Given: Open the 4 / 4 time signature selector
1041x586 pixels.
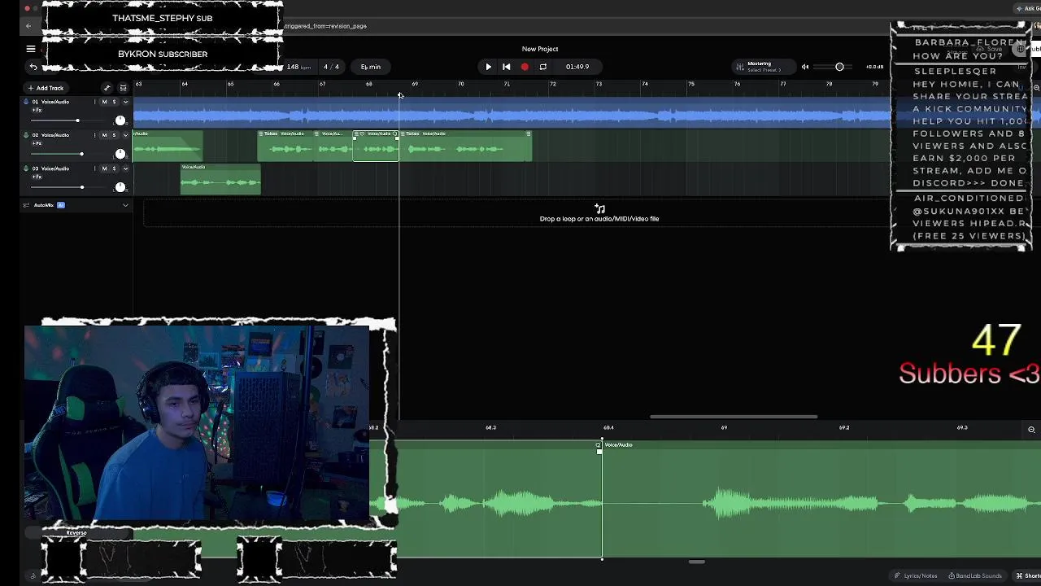Looking at the screenshot, I should tap(331, 67).
